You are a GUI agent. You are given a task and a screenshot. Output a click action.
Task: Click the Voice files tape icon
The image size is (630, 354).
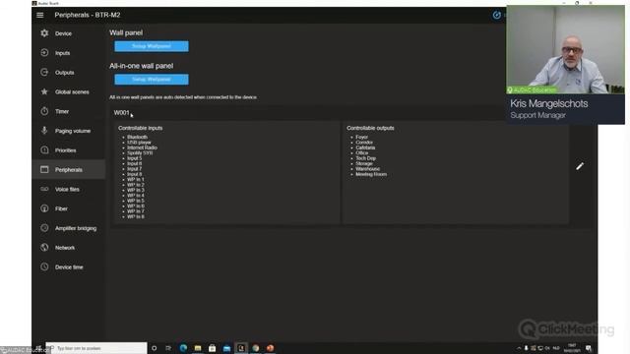(x=44, y=189)
